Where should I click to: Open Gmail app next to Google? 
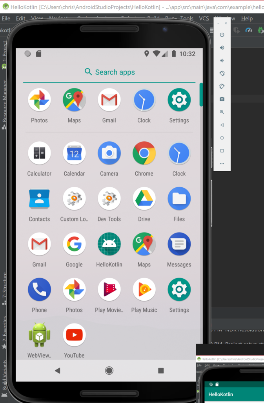[39, 244]
